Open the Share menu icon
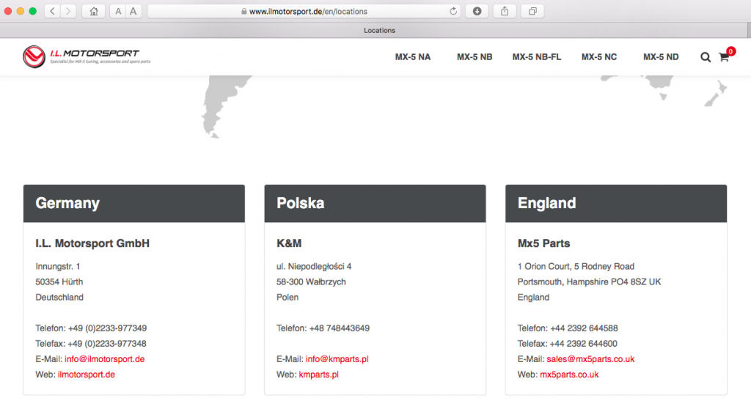The width and height of the screenshot is (751, 409). click(505, 11)
